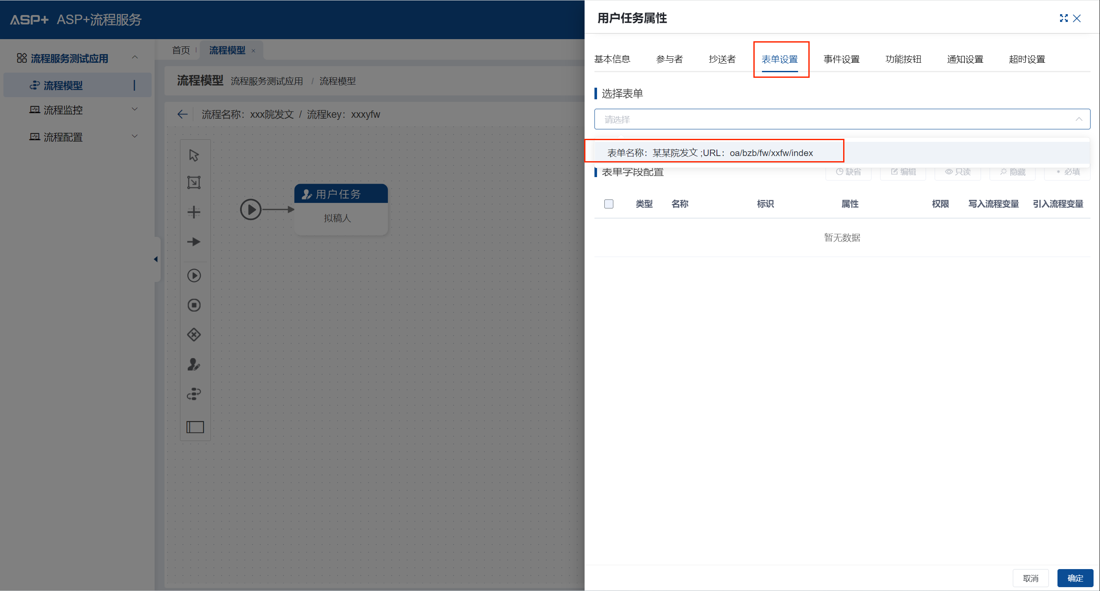
Task: Select the 某某院发文 form option
Action: [710, 153]
